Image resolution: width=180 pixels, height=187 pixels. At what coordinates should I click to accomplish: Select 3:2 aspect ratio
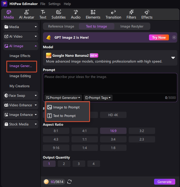[x=142, y=131]
